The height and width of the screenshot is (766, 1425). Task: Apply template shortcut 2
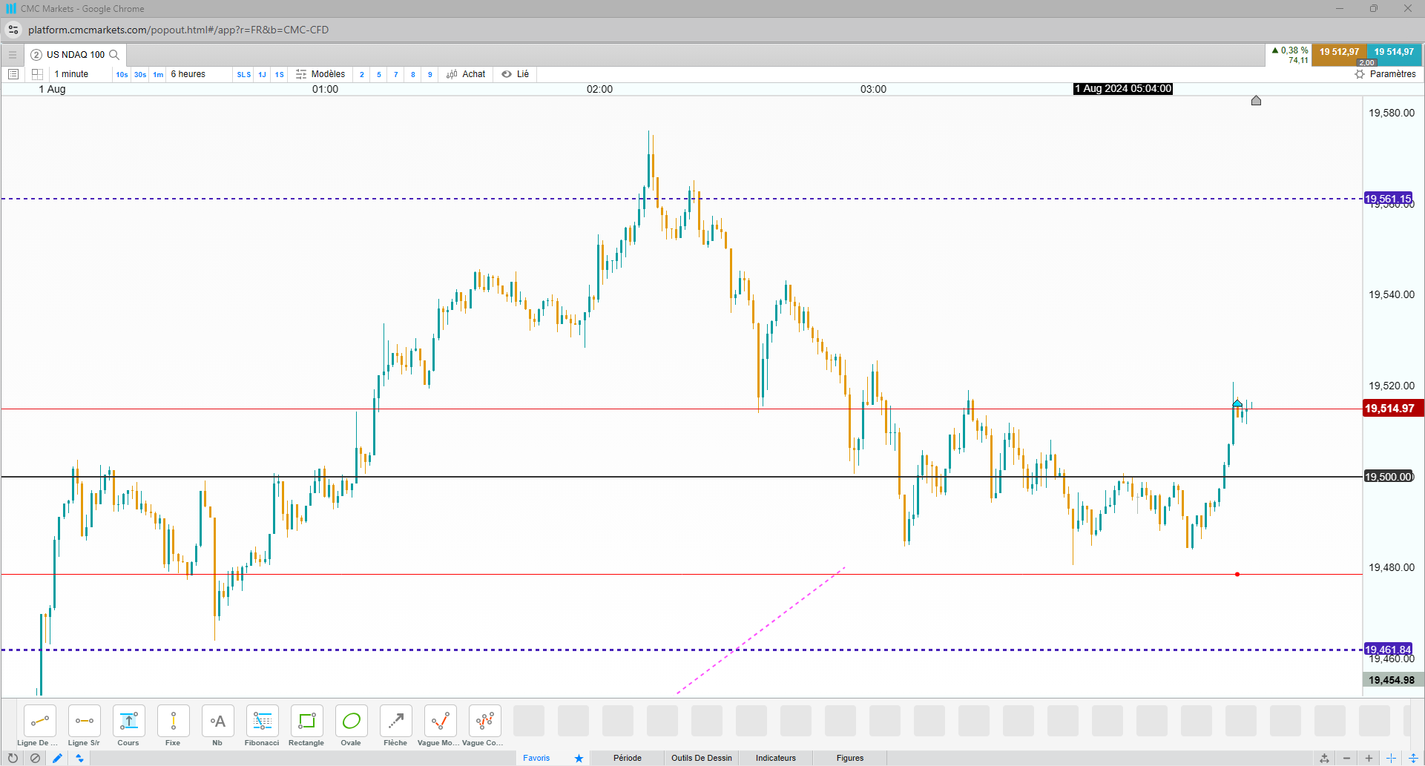pos(362,74)
